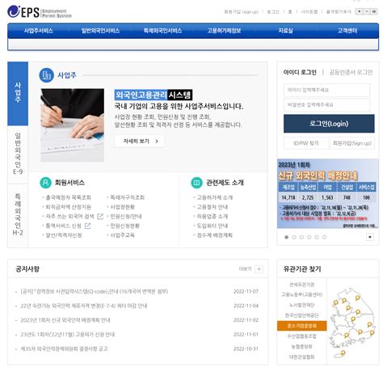This screenshot has height=372, width=383.
Task: Open the 2022-11-07 notice about Q-code
Action: click(95, 291)
